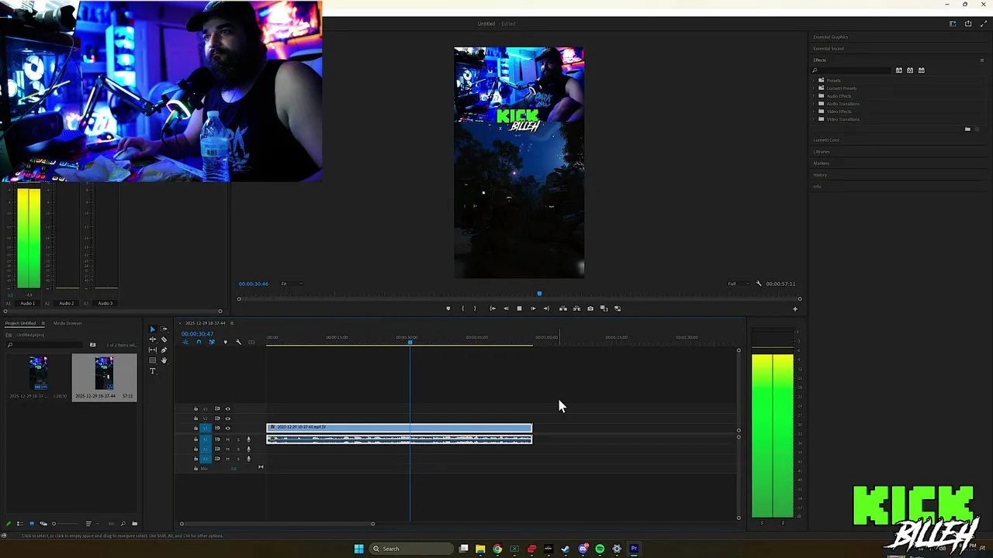This screenshot has height=558, width=993.
Task: Switch to the Media Browser tab
Action: click(67, 323)
